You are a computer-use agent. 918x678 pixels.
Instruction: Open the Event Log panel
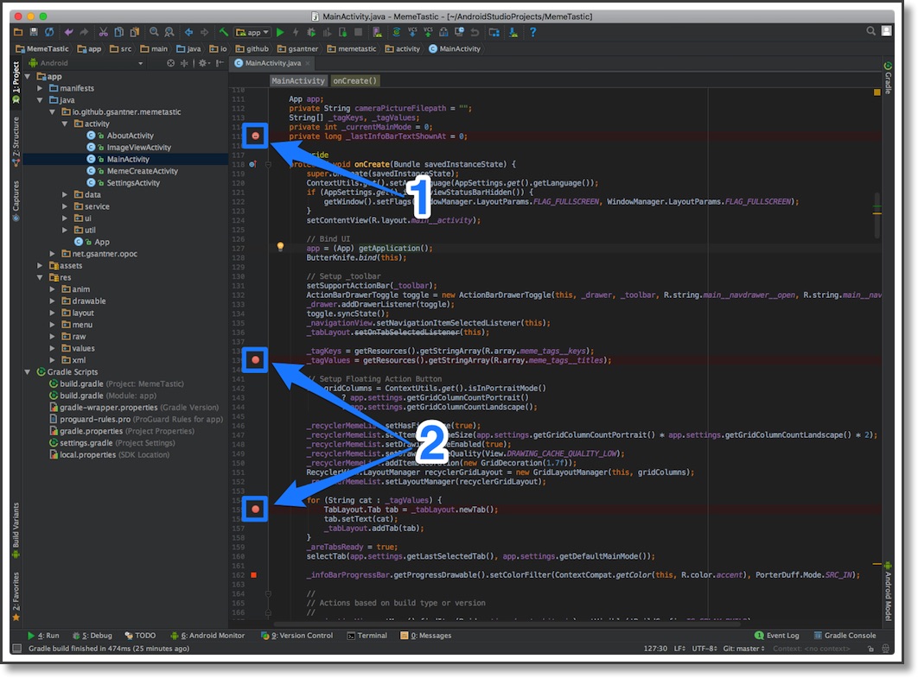click(x=777, y=636)
